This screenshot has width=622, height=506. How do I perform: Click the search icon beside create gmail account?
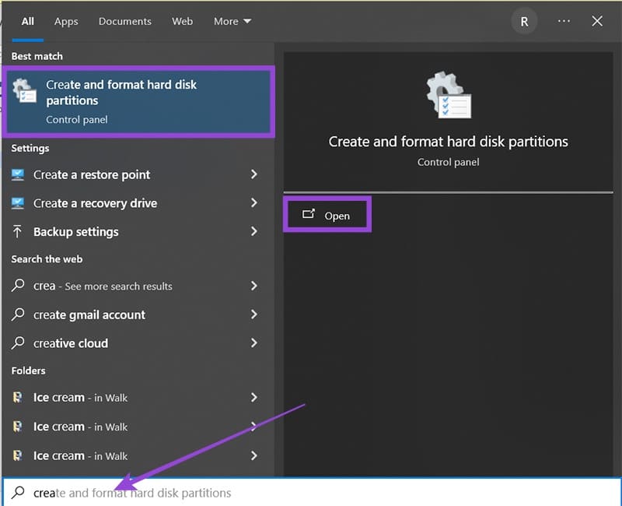point(18,314)
